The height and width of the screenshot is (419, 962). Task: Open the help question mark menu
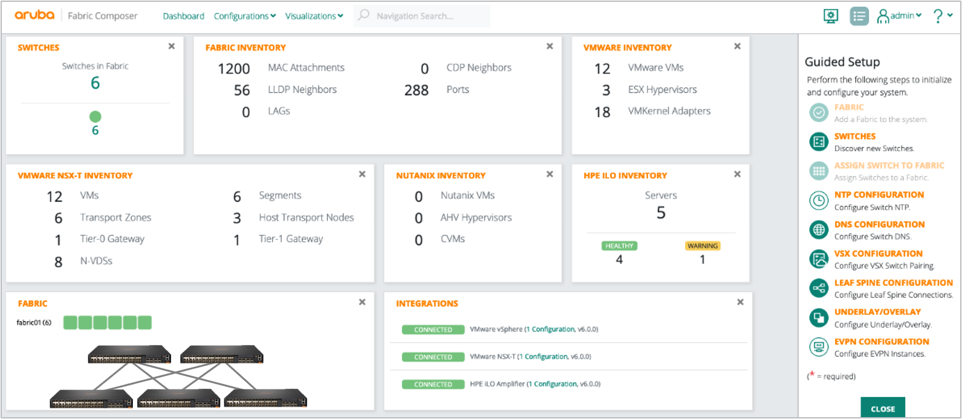[x=942, y=16]
